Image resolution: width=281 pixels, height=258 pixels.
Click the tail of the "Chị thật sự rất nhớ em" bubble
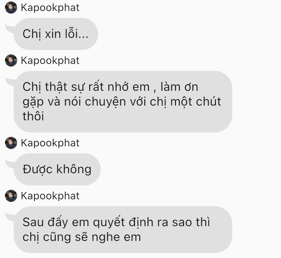(10, 82)
